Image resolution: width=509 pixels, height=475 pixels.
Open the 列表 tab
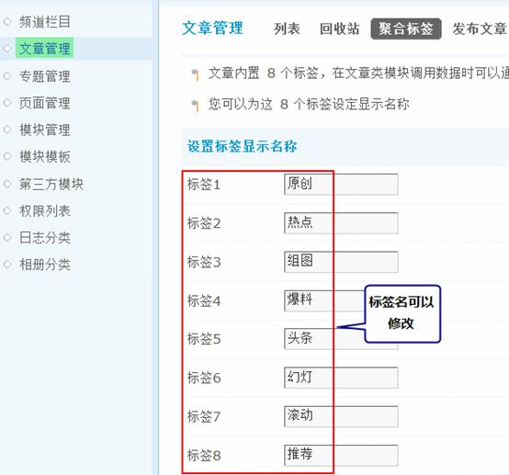click(x=287, y=28)
